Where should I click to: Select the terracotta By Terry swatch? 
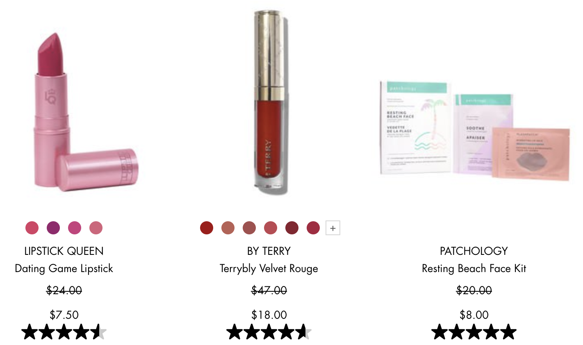[228, 227]
